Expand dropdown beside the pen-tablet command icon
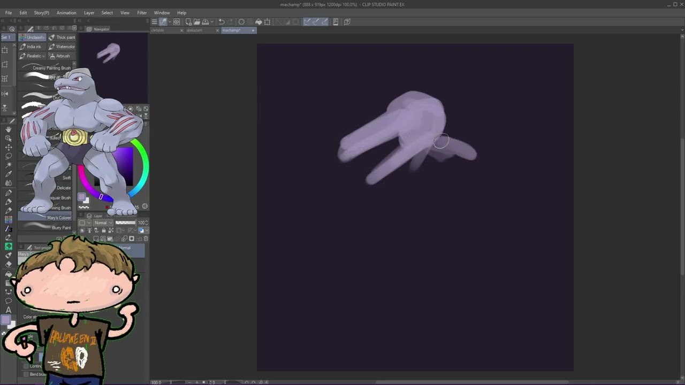The image size is (685, 385). coord(170,22)
